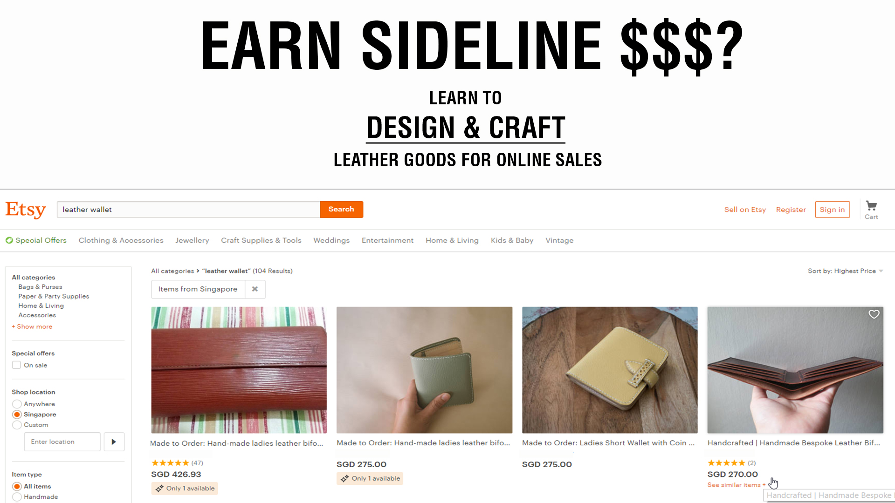Viewport: 895px width, 503px height.
Task: Favorite the Handmade Bespoke wallet with heart icon
Action: (x=874, y=314)
